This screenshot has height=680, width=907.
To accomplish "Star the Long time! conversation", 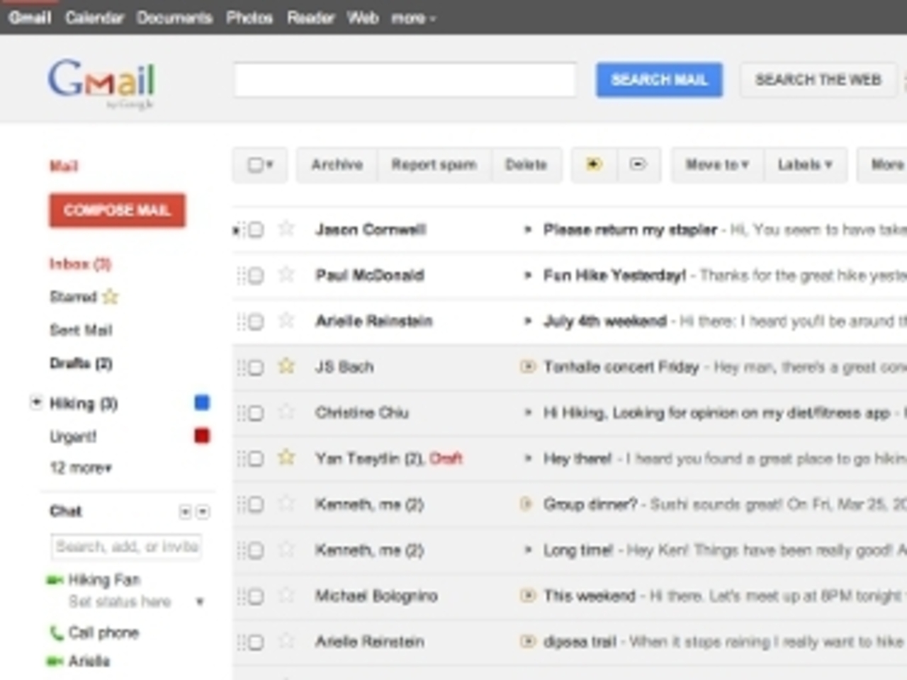I will click(x=286, y=550).
